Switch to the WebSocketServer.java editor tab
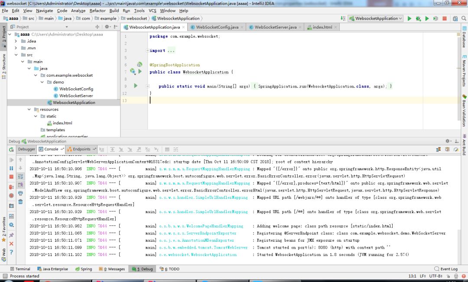The width and height of the screenshot is (468, 282). [275, 27]
